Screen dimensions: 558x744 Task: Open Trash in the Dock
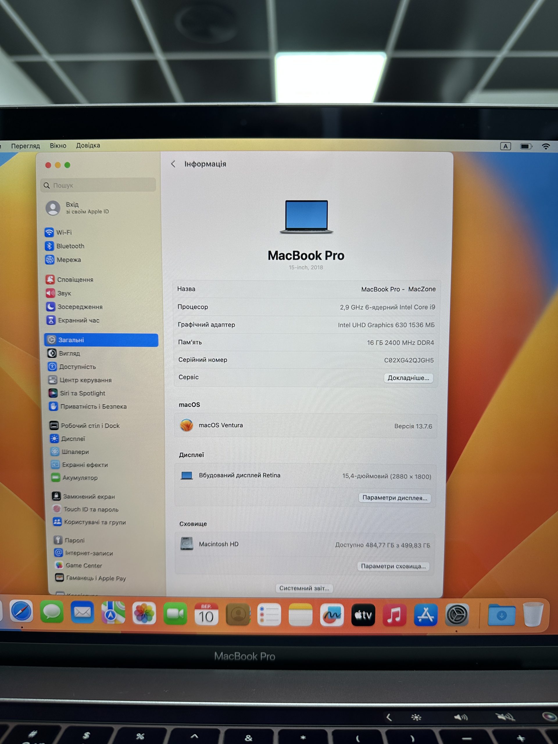[533, 614]
